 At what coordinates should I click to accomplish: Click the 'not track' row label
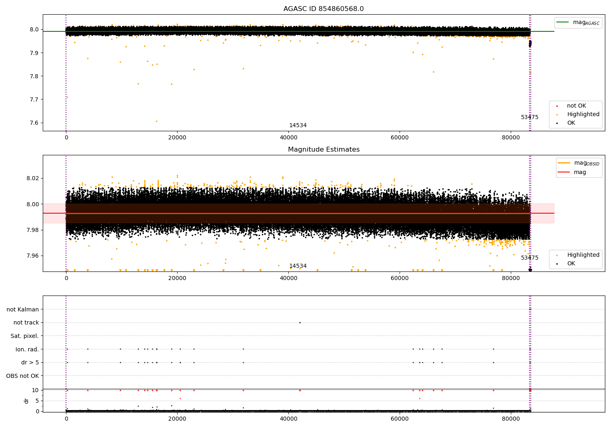[x=26, y=323]
